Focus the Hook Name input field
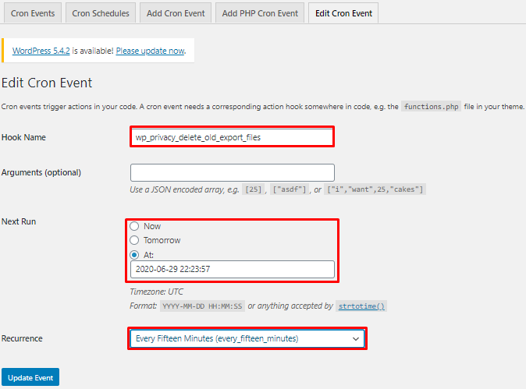Image resolution: width=526 pixels, height=389 pixels. pos(232,137)
